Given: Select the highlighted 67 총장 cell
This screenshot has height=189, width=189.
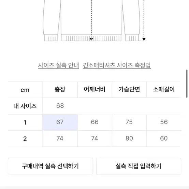Looking at the screenshot, I should 60,122.
